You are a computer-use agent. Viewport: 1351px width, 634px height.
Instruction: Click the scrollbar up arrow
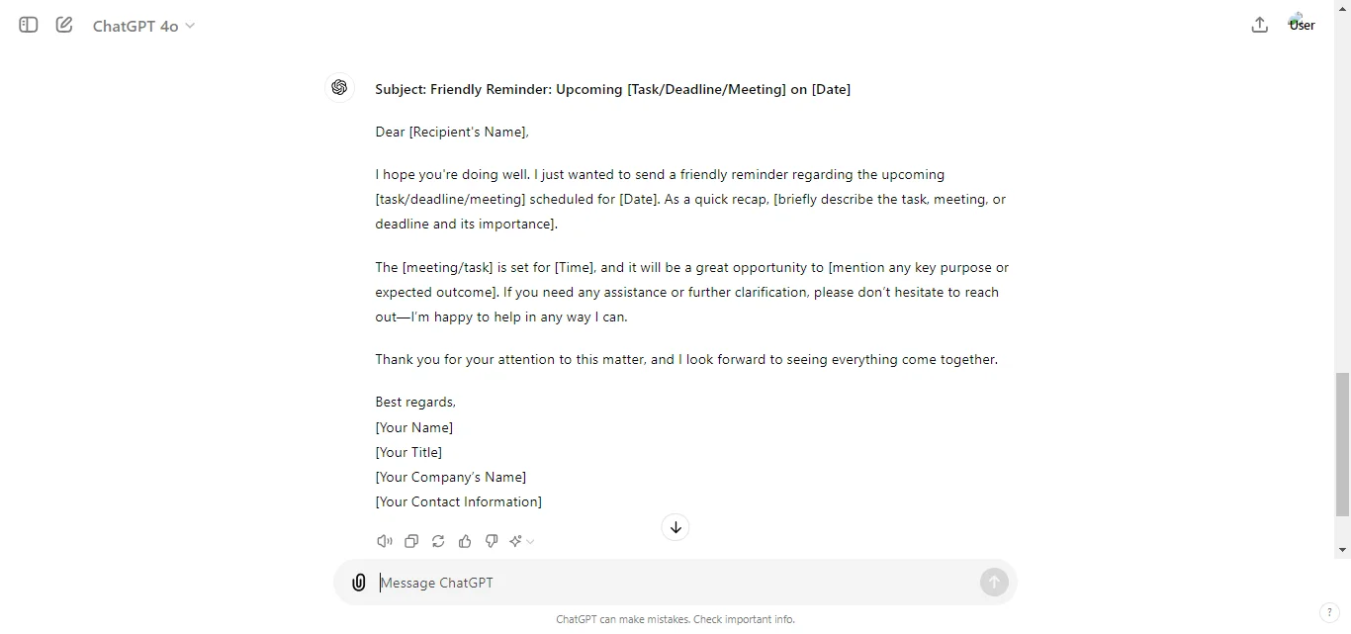(1342, 8)
